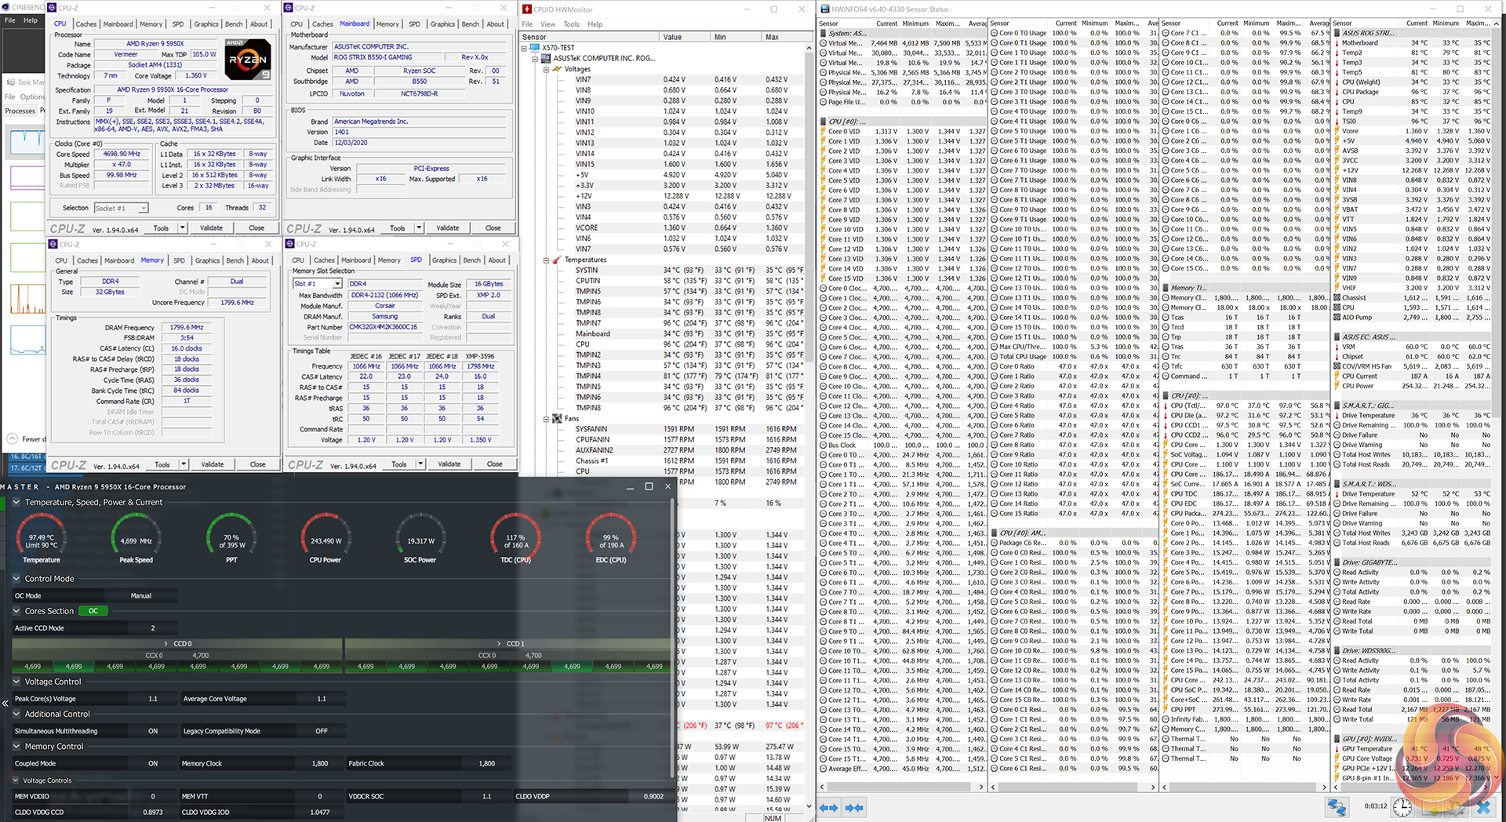Click the blue X icon in HWiNFO toolbar
Screen dimensions: 1506x822
click(1483, 806)
